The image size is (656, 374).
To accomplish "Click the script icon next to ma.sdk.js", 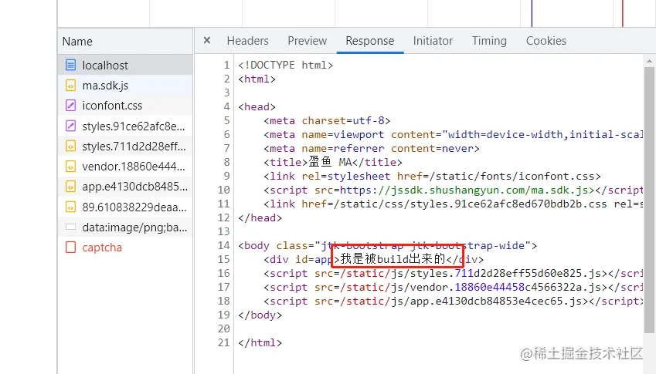I will point(71,86).
